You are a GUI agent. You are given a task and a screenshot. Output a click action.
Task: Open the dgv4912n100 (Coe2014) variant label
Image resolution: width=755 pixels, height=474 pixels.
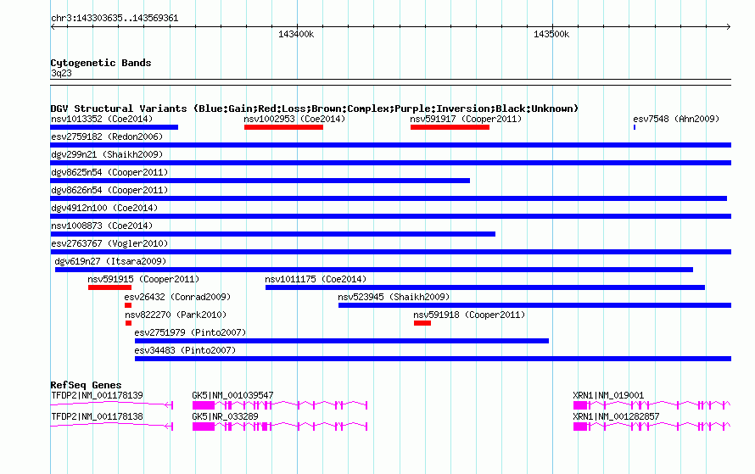[x=104, y=208]
